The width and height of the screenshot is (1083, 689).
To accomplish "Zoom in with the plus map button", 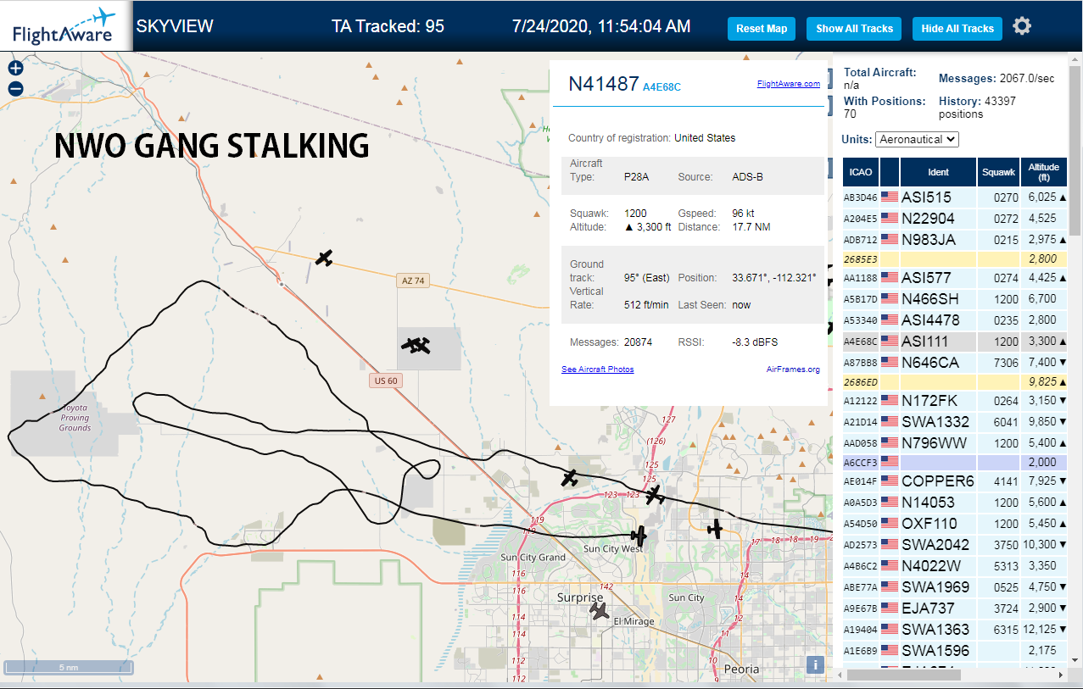I will click(15, 69).
